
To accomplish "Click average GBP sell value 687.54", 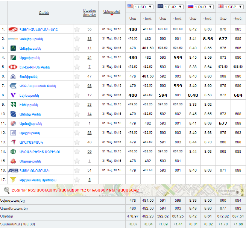I will (x=238, y=216).
